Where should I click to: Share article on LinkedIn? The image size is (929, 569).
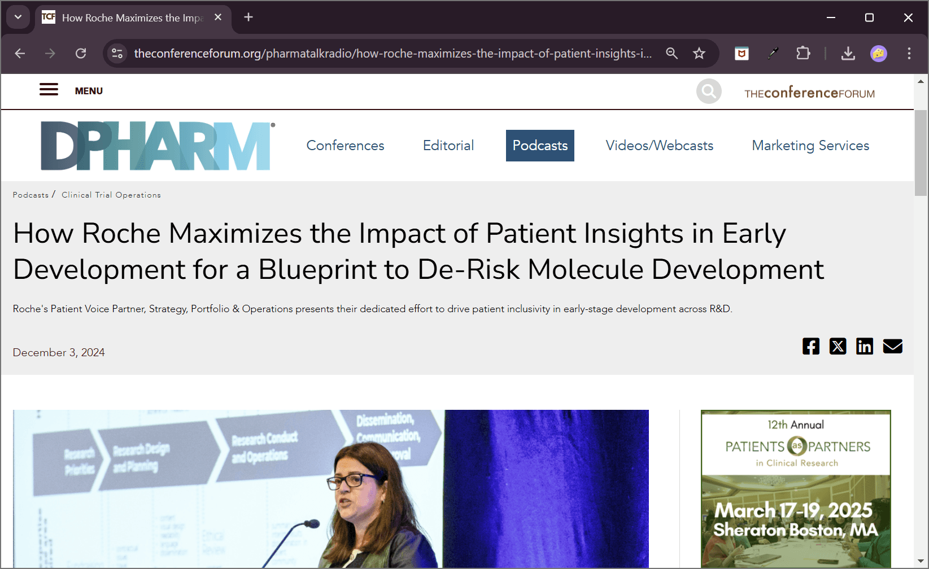[865, 346]
